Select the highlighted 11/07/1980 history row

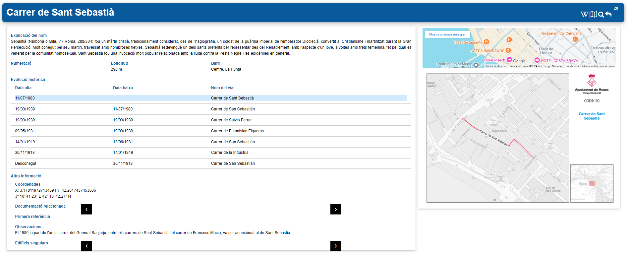tap(211, 98)
